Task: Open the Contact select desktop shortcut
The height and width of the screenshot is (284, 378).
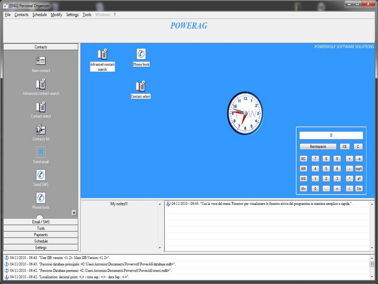Action: pos(140,87)
